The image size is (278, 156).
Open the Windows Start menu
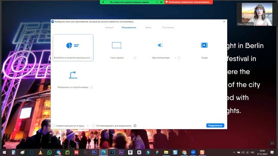click(4, 152)
